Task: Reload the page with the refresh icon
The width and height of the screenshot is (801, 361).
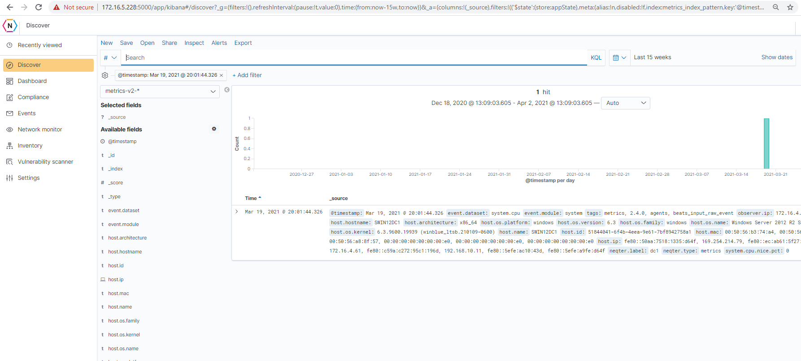Action: (39, 7)
